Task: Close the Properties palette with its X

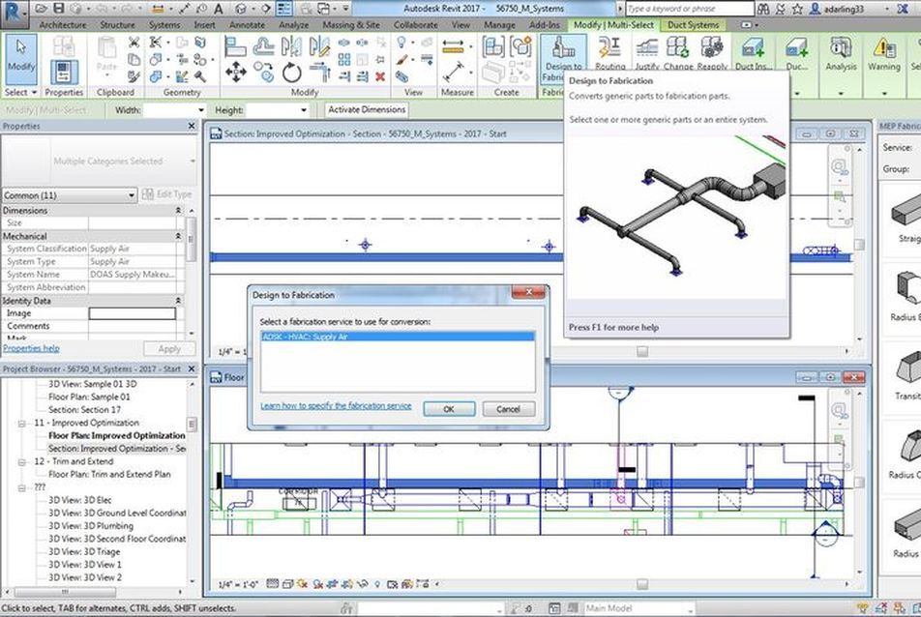Action: click(x=192, y=127)
